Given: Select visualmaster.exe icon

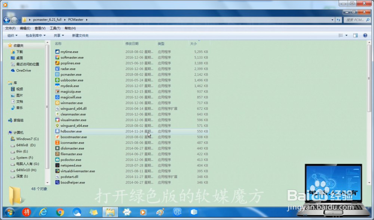Looking at the screenshot, I should 57,120.
